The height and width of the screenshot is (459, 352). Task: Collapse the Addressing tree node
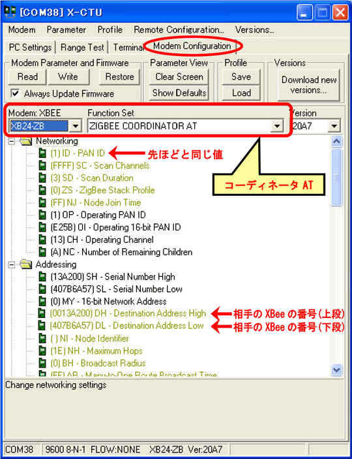click(12, 264)
